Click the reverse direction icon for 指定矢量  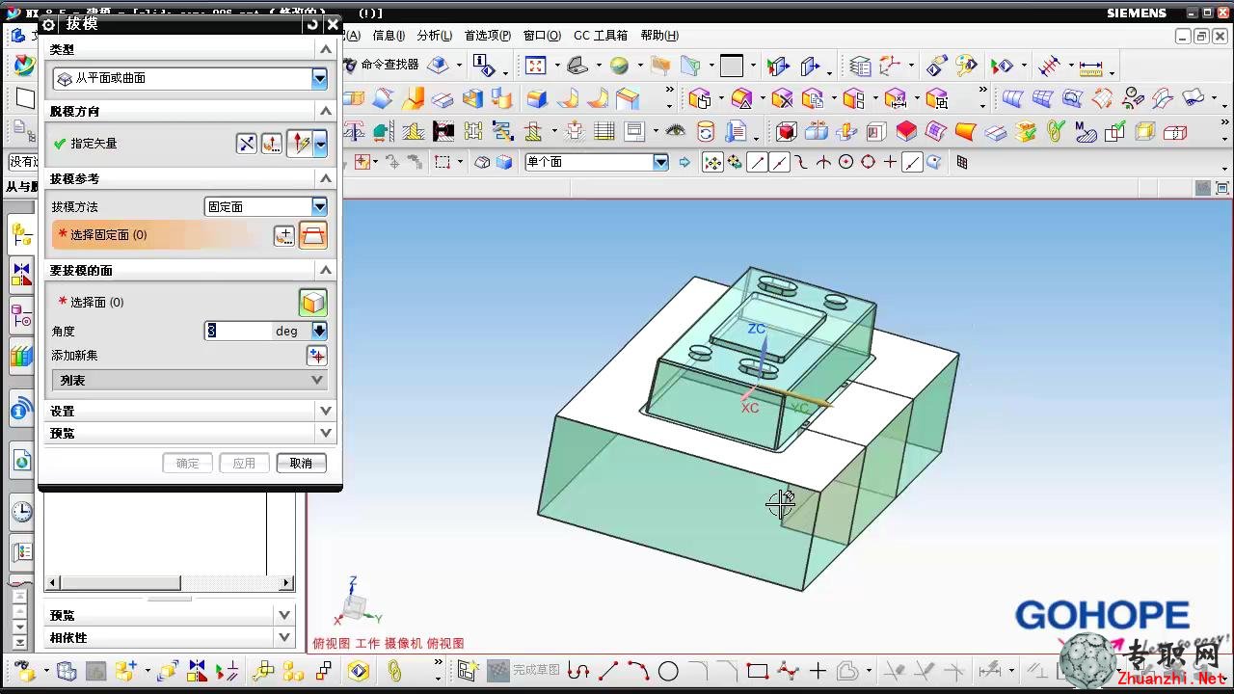tap(247, 144)
